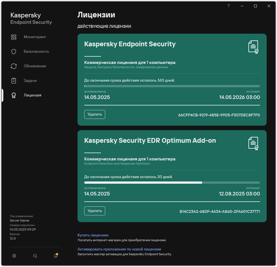The width and height of the screenshot is (277, 267).
Task: Select the Лицензия menu item
Action: [x=32, y=95]
